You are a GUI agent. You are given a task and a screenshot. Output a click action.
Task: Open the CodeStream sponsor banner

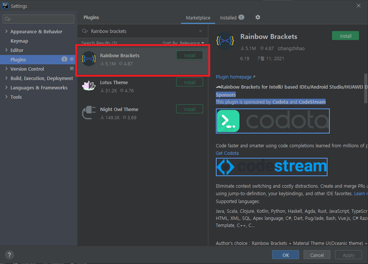(272, 167)
